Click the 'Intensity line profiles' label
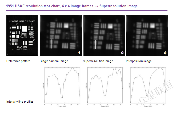Image resolution: width=176 pixels, height=113 pixels. click(20, 102)
